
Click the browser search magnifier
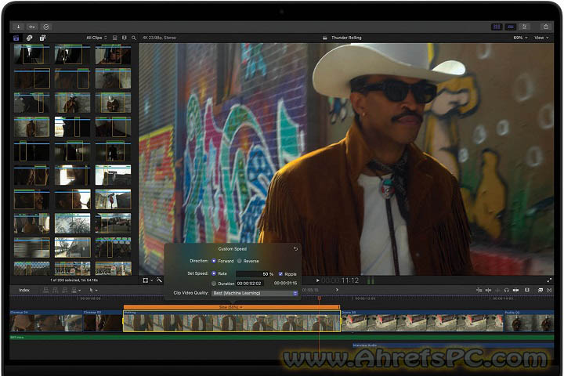pos(134,38)
